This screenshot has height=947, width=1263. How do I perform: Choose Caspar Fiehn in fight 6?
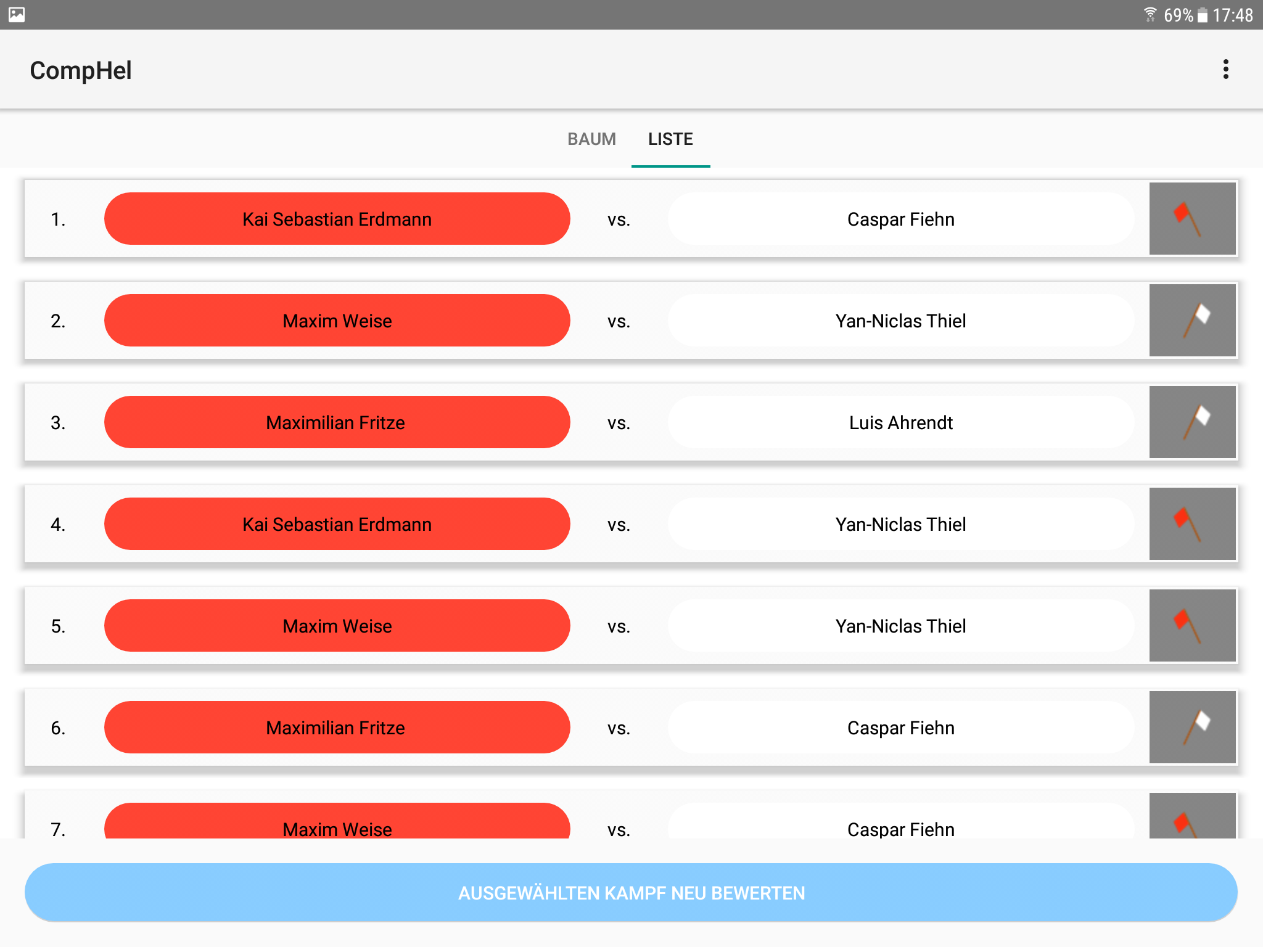click(900, 728)
